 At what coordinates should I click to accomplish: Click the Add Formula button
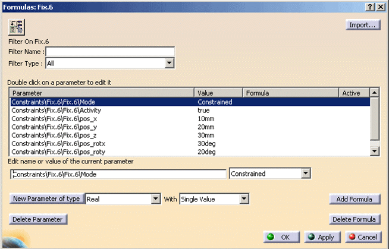(x=355, y=199)
